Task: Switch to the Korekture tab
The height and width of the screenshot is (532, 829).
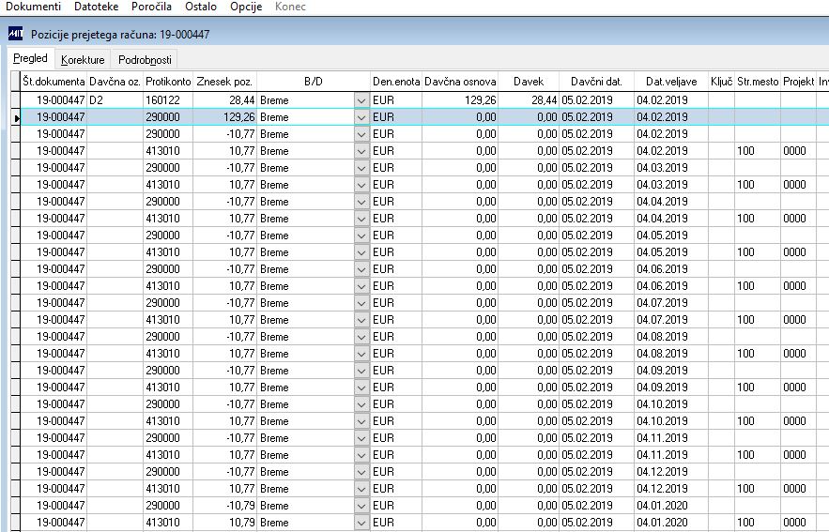Action: pyautogui.click(x=83, y=60)
